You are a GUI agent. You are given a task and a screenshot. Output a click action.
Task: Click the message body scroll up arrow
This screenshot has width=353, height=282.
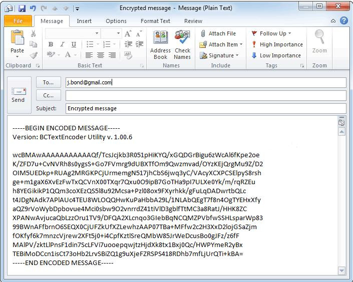tap(341, 132)
